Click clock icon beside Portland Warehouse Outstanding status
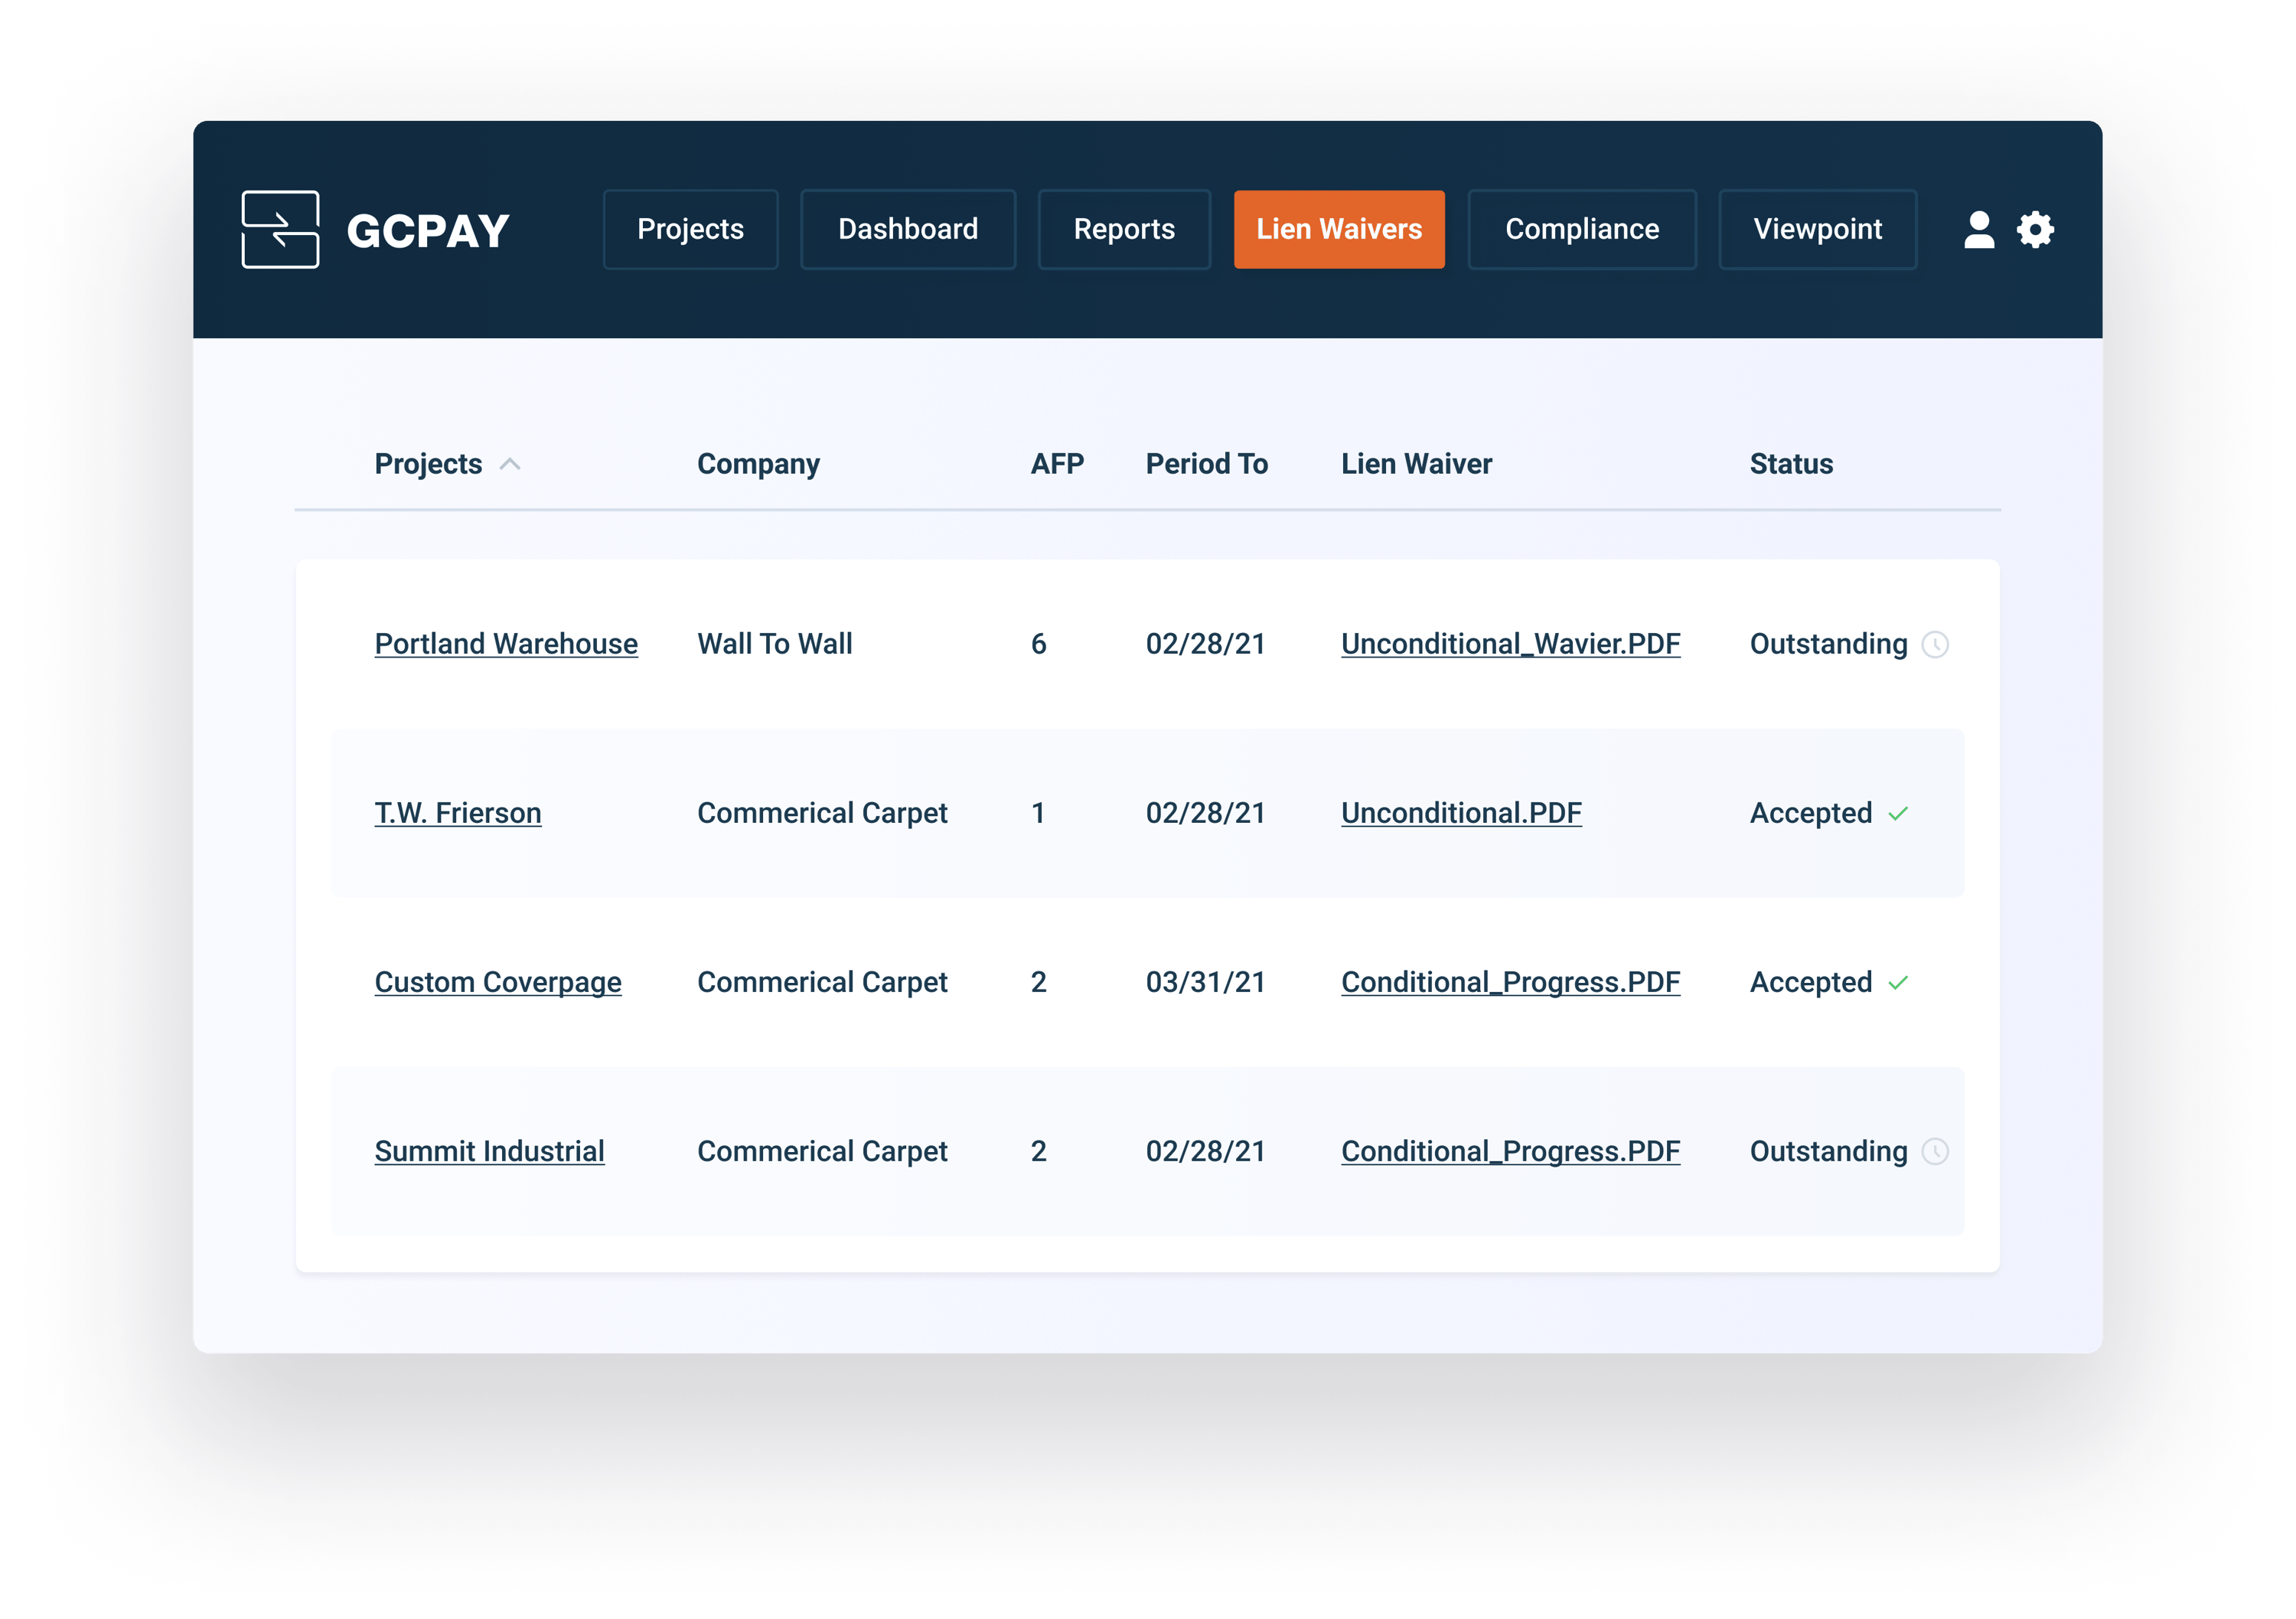 tap(1935, 645)
